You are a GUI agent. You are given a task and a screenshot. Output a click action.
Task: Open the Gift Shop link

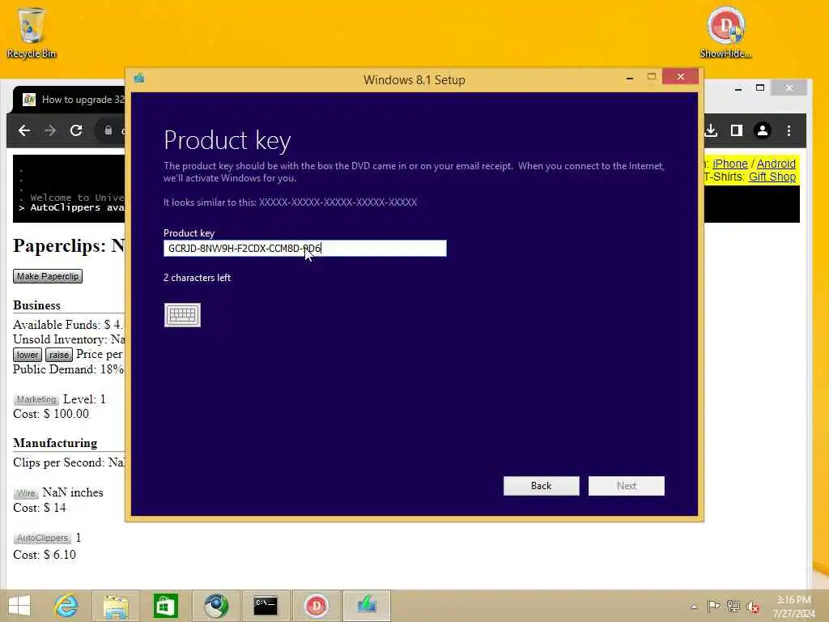pyautogui.click(x=772, y=177)
